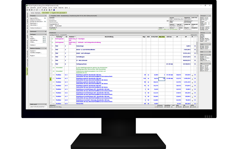Click the first toolbar icon left of the magnifier
The image size is (238, 149).
[x=27, y=10]
